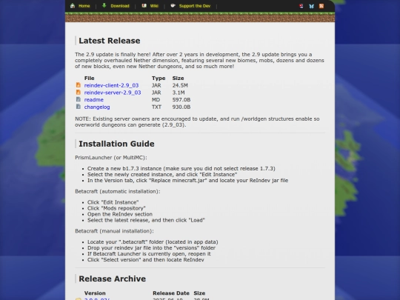The image size is (400, 300).
Task: Click the JAR type in the client row
Action: [156, 85]
